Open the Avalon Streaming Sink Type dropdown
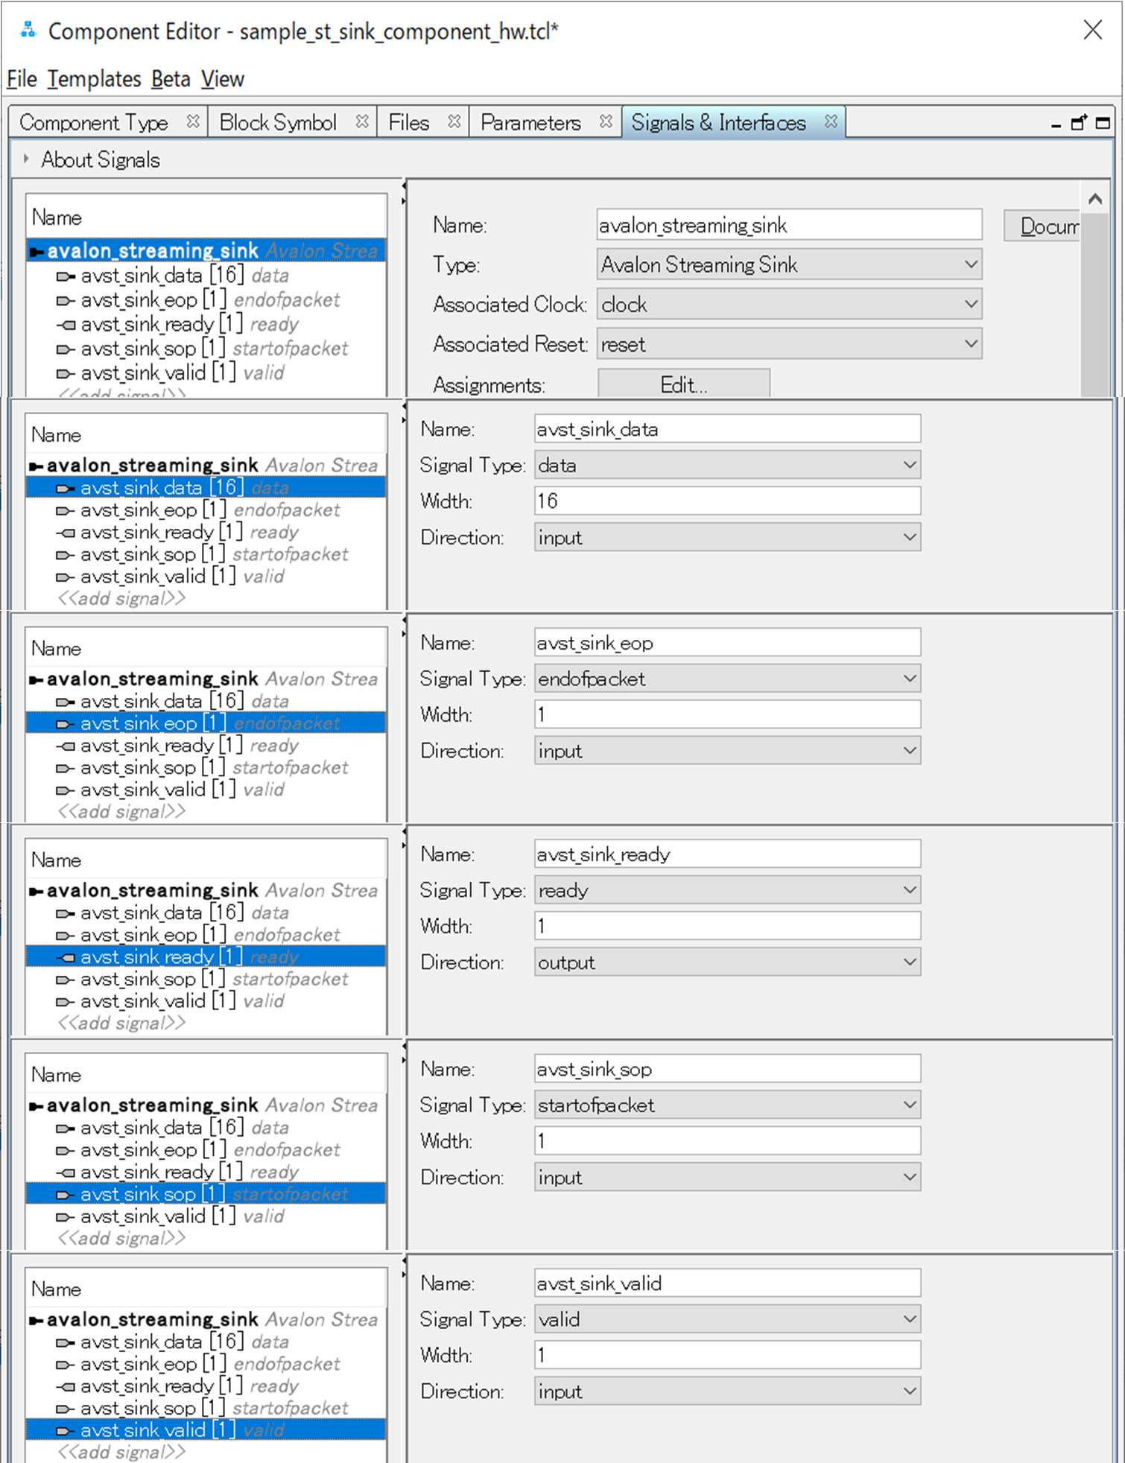This screenshot has width=1125, height=1463. 788,264
